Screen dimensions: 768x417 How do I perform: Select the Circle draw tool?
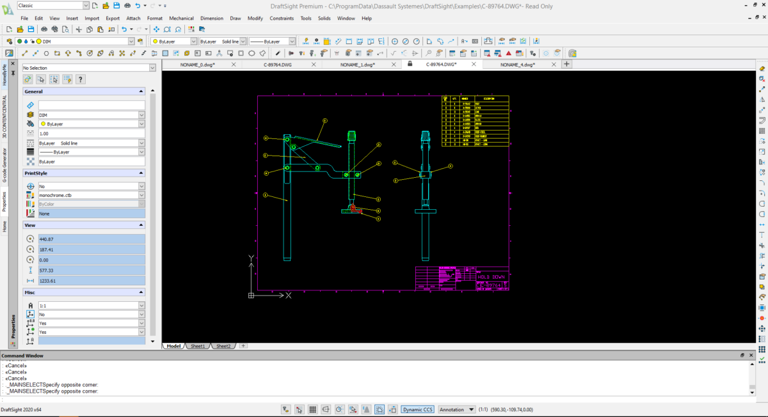[x=89, y=53]
